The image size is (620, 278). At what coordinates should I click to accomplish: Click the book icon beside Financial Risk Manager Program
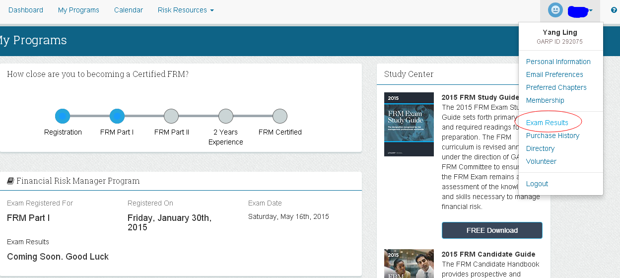(10, 181)
